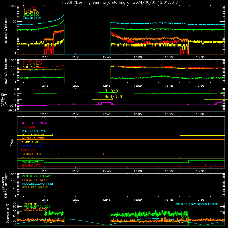
Task: Select the FLARE_FLAG label
Action: pyautogui.click(x=30, y=142)
